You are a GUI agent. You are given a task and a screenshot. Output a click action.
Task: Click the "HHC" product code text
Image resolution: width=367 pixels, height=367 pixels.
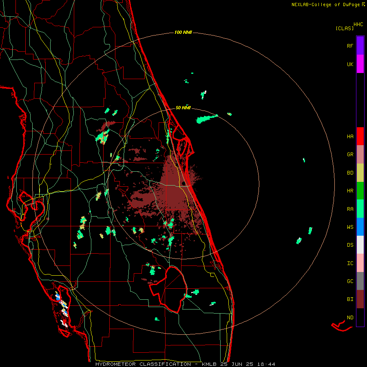click(358, 24)
